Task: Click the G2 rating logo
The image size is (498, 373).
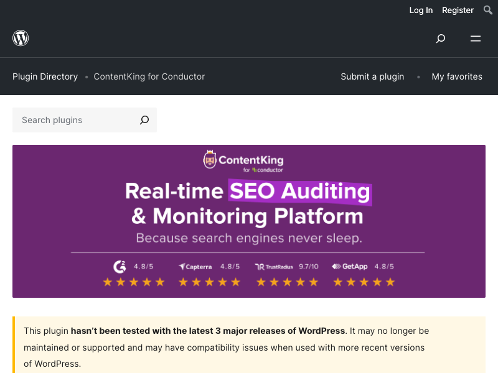Action: 120,267
